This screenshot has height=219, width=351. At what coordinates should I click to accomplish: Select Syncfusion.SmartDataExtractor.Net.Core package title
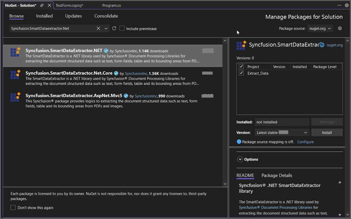[x=69, y=73]
